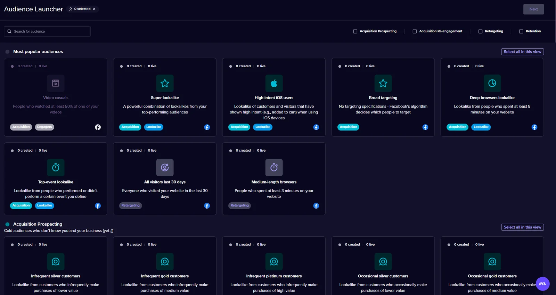
Task: Click the Facebook icon on Super lookalike card
Action: point(207,127)
